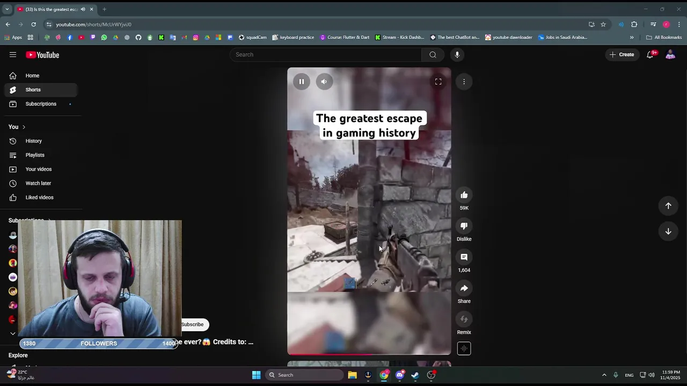Image resolution: width=687 pixels, height=386 pixels.
Task: Click the YouTube search magnifier button
Action: [433, 55]
